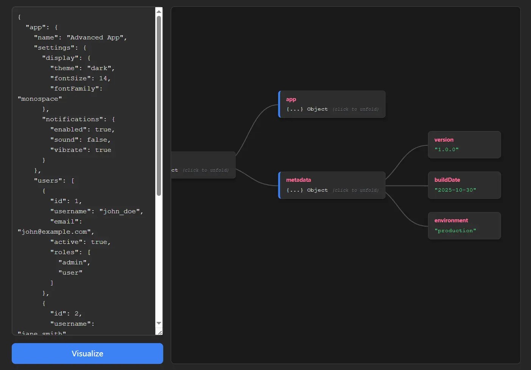Click the 2025-10-30 value on the buildDate node

(x=455, y=190)
